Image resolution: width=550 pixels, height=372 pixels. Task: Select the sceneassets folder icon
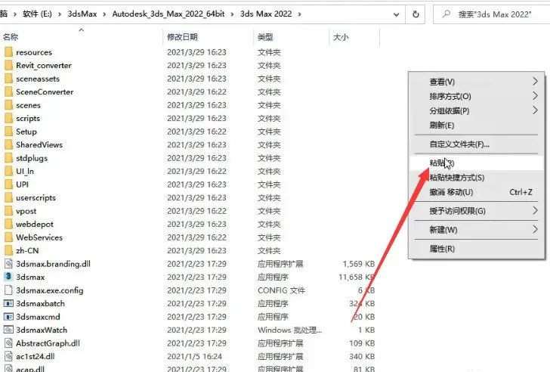[8, 79]
